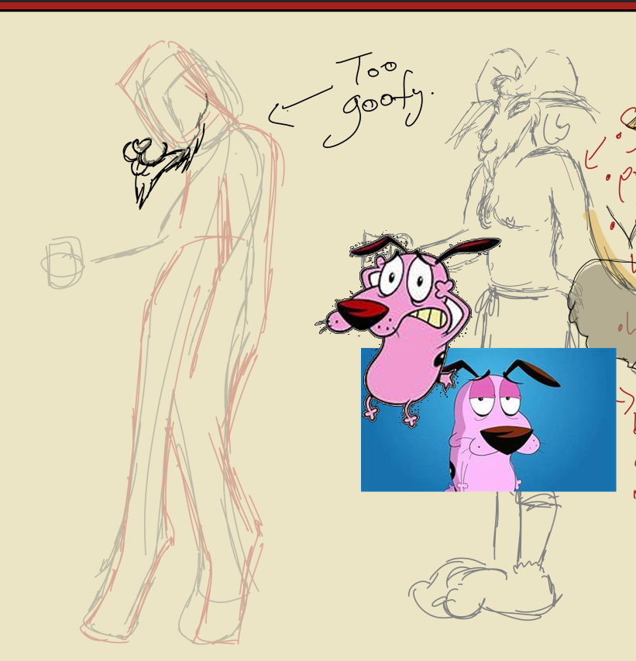
Task: Select the blue-background Courage reference image
Action: pyautogui.click(x=489, y=419)
